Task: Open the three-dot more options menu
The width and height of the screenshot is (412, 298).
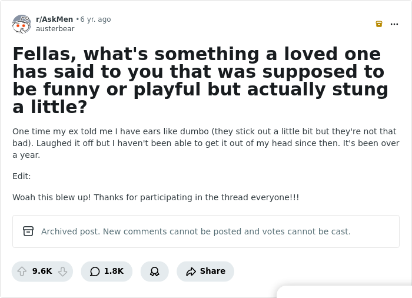Action: click(394, 24)
